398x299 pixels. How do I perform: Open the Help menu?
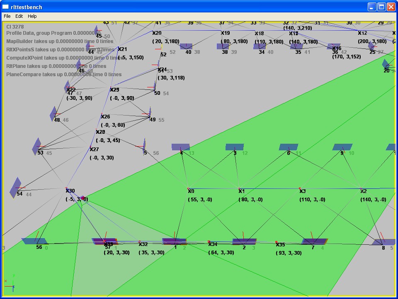[x=32, y=16]
